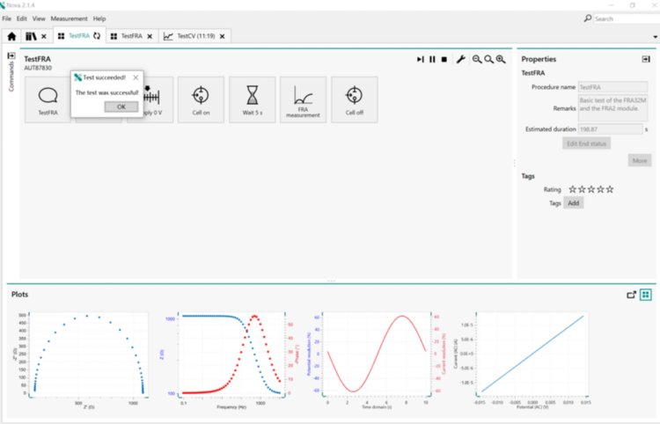
Task: Select the Cell off command
Action: (354, 99)
